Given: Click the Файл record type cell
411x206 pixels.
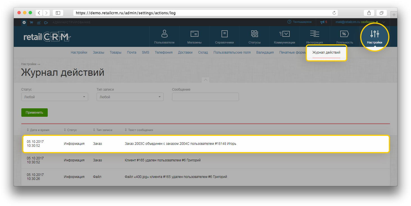Looking at the screenshot, I should [97, 177].
